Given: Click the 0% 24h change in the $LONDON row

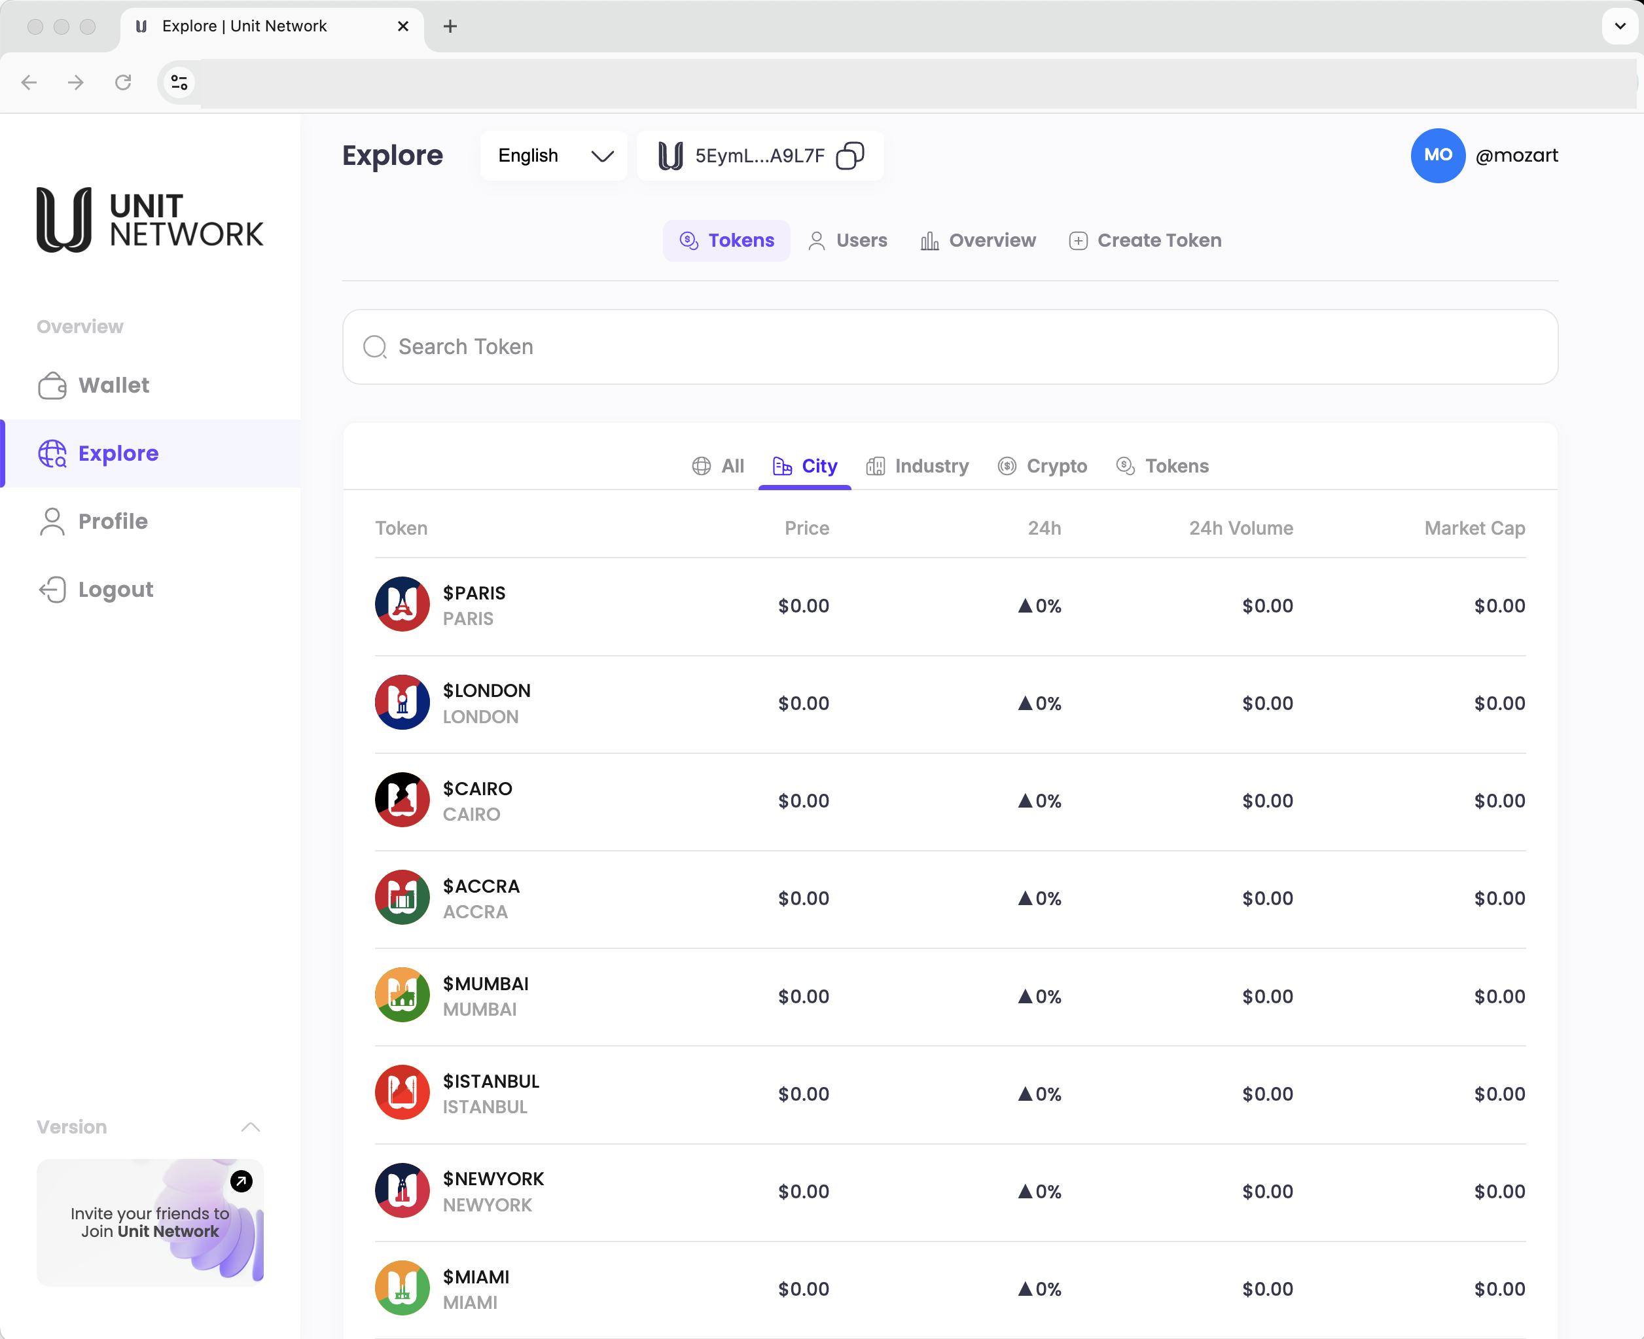Looking at the screenshot, I should click(x=1039, y=704).
